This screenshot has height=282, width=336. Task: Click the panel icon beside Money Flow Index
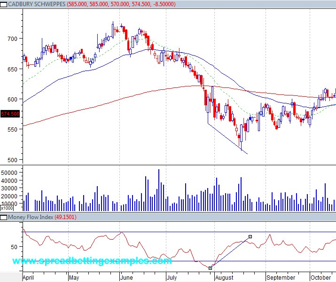(x=4, y=217)
